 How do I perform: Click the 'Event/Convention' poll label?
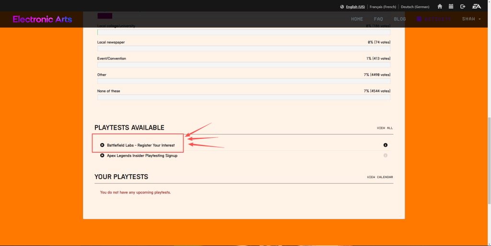click(111, 58)
